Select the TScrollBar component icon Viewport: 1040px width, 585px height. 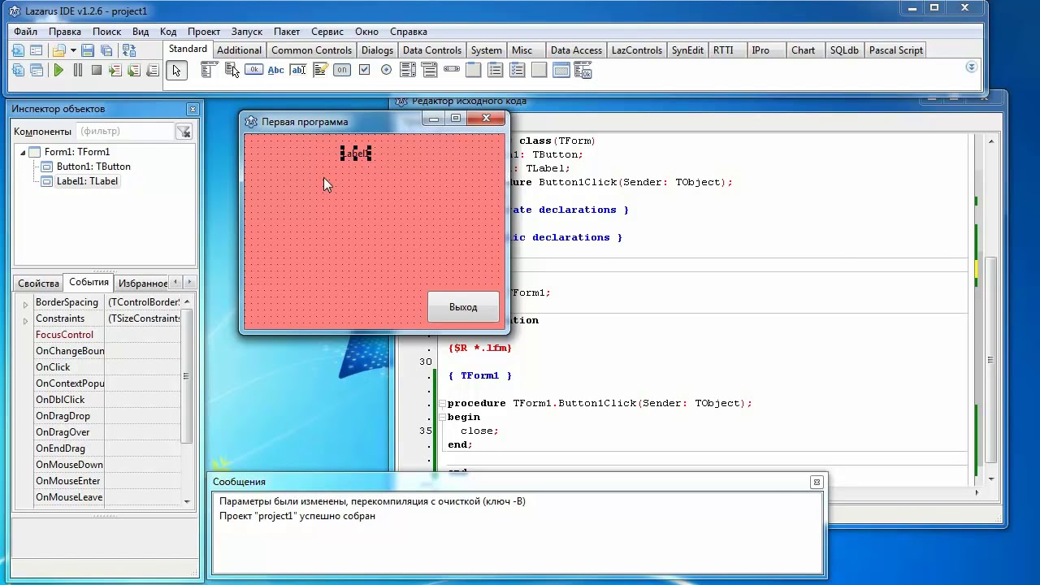click(452, 70)
